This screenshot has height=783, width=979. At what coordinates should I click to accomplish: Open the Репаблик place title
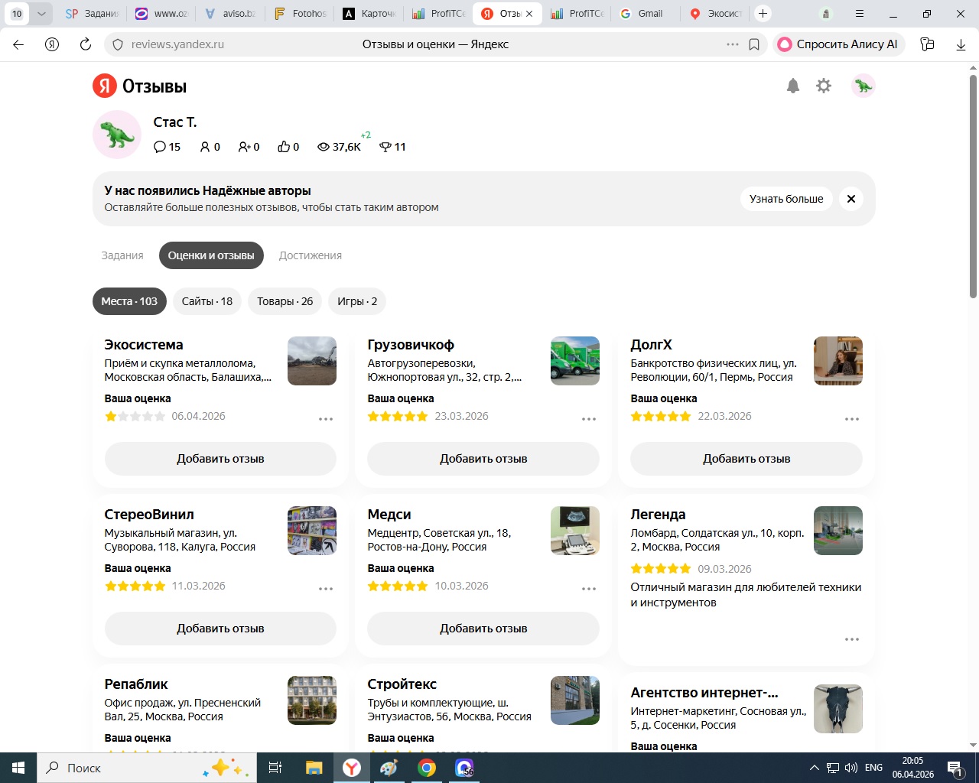click(x=136, y=684)
